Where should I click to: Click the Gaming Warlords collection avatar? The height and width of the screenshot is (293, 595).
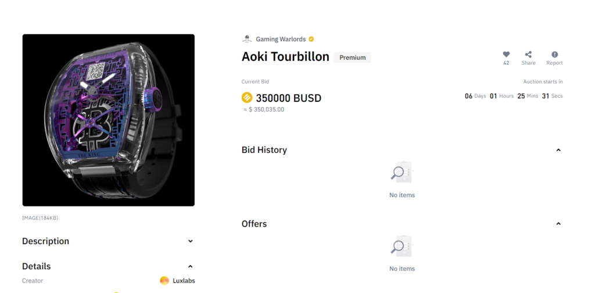(247, 39)
